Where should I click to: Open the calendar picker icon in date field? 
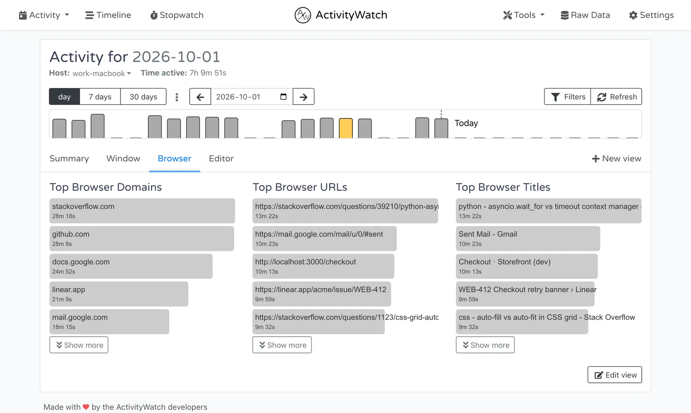(283, 97)
